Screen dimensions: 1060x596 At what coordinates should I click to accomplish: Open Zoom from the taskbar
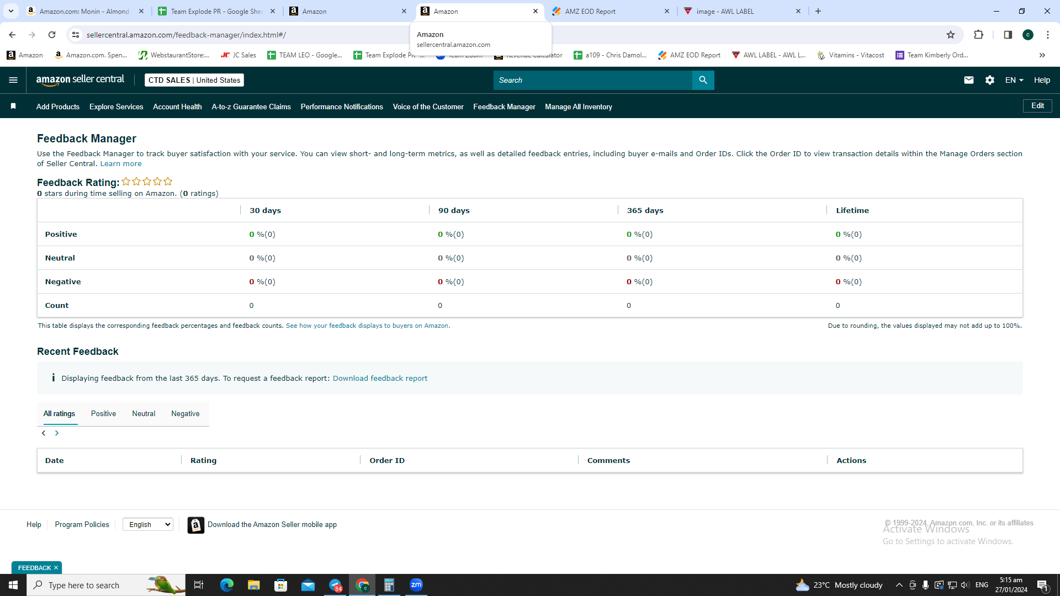[x=416, y=585]
